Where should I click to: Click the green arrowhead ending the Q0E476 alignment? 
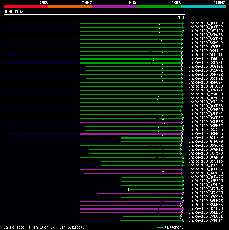point(183,178)
